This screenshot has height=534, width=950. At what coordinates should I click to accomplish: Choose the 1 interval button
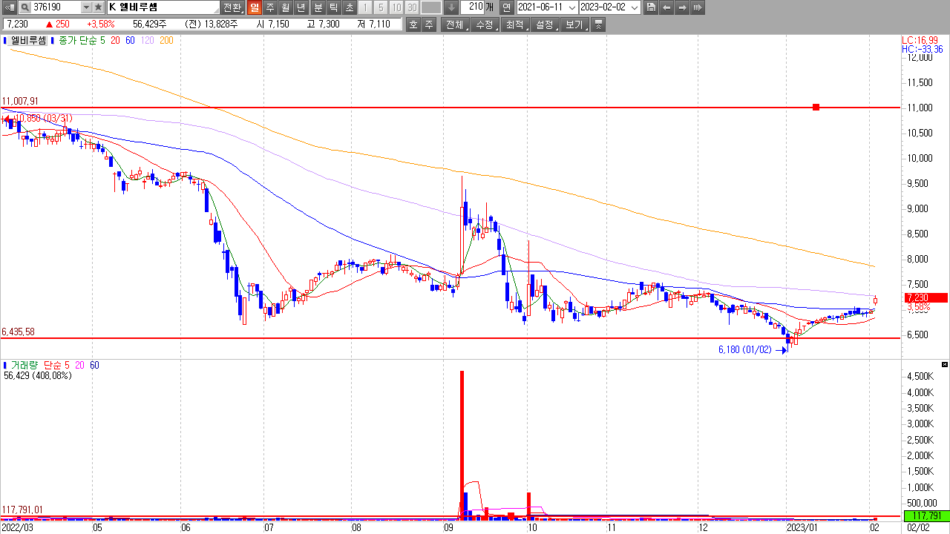[365, 7]
